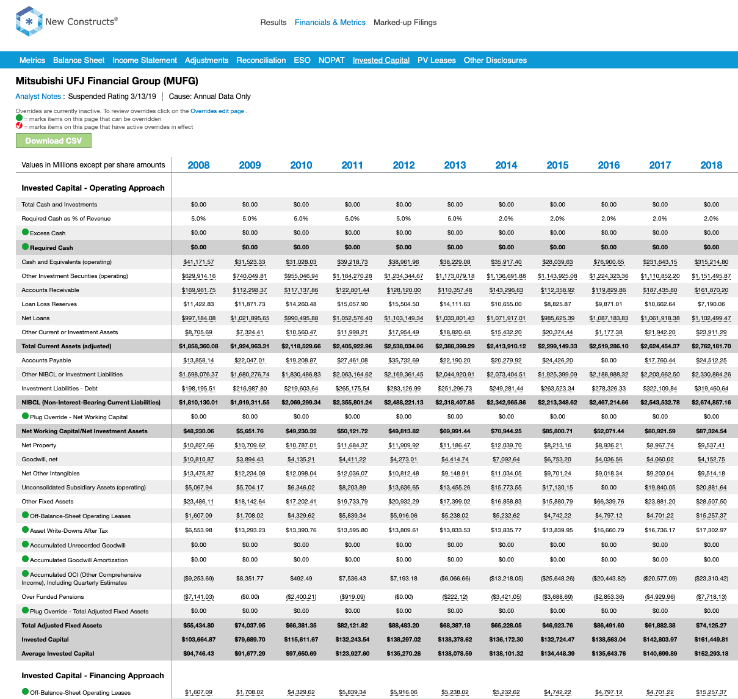Switch to the Balance Sheet tab
This screenshot has height=699, width=738.
[x=79, y=60]
